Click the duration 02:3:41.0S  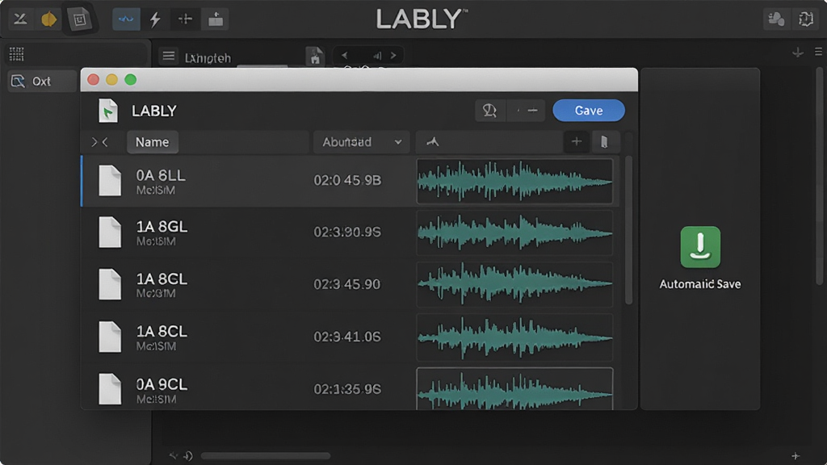point(346,337)
